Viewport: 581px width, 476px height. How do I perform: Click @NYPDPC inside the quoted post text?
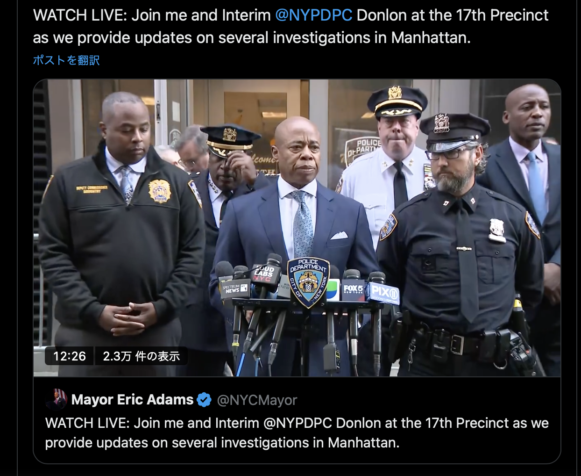[298, 423]
